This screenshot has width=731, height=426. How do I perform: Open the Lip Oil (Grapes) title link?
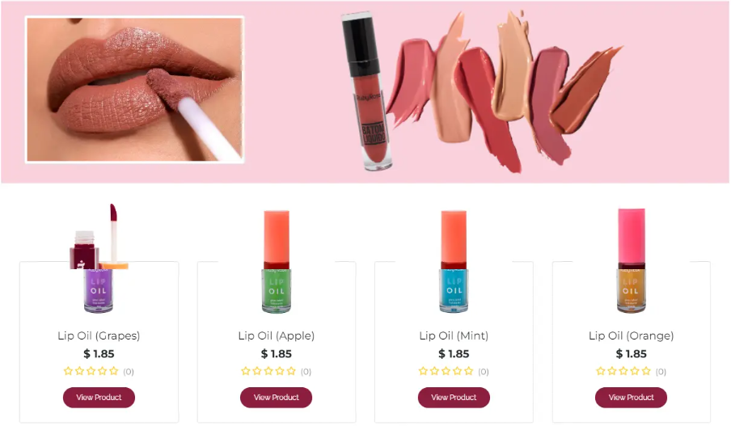[x=99, y=335]
